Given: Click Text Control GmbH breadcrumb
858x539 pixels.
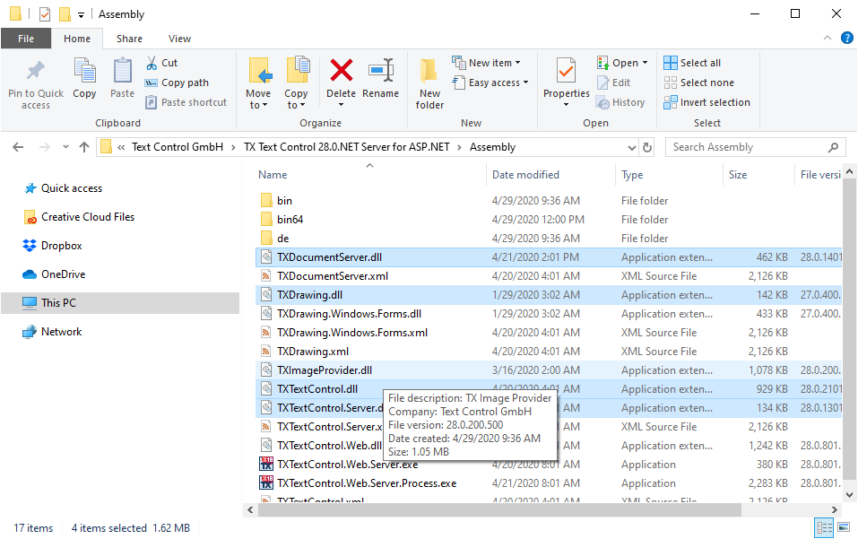Looking at the screenshot, I should [x=178, y=147].
